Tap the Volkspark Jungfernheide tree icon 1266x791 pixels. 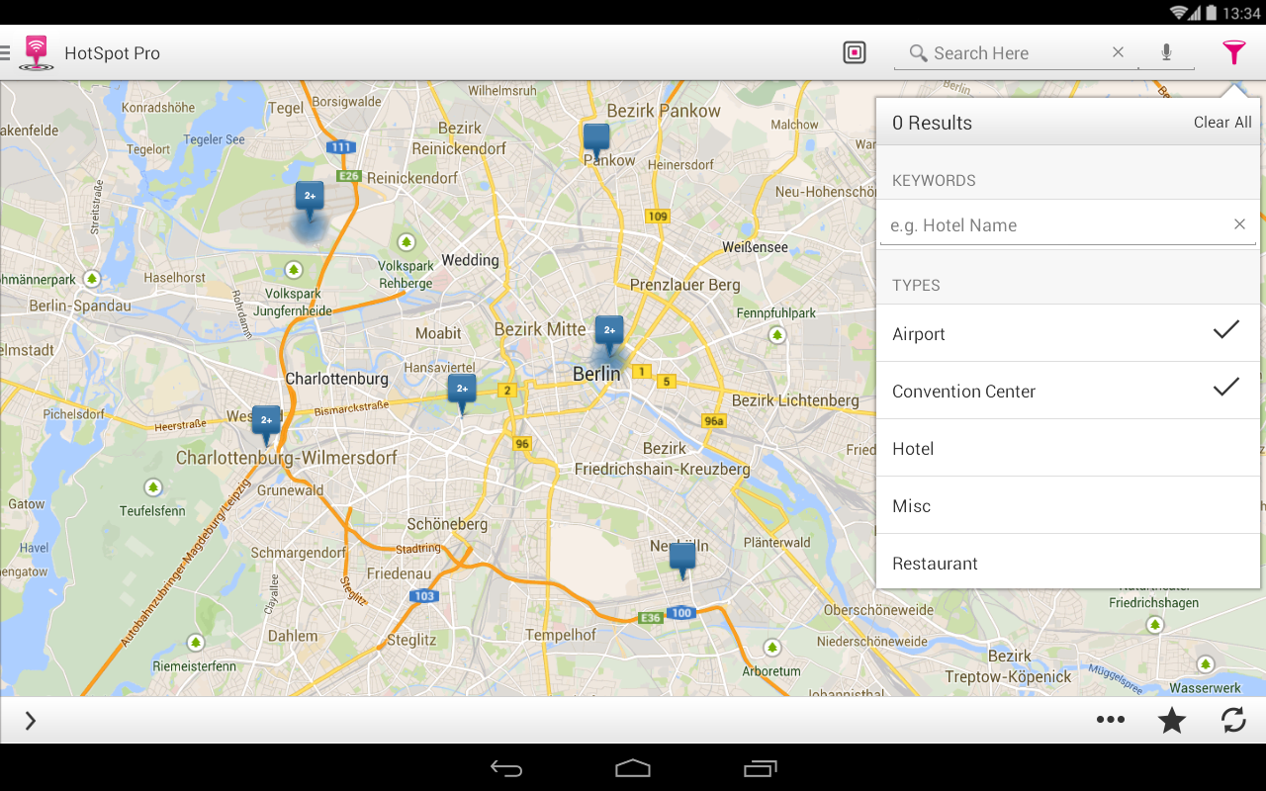(293, 269)
